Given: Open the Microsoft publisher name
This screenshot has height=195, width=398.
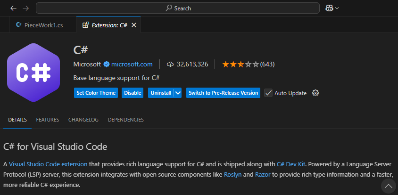Looking at the screenshot, I should [x=87, y=64].
